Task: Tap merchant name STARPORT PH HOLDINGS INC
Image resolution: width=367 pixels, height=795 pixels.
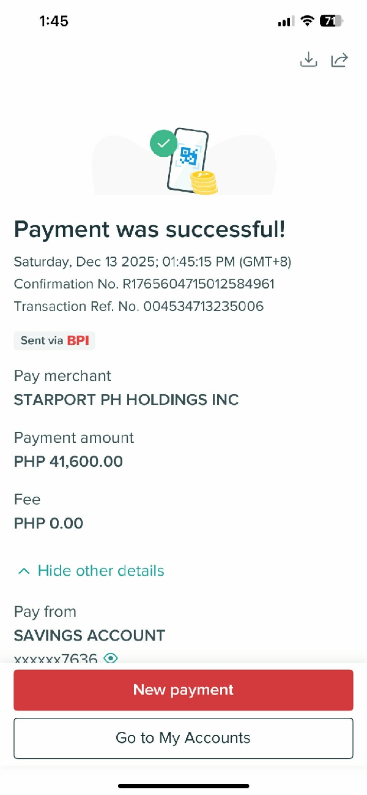Action: coord(126,400)
